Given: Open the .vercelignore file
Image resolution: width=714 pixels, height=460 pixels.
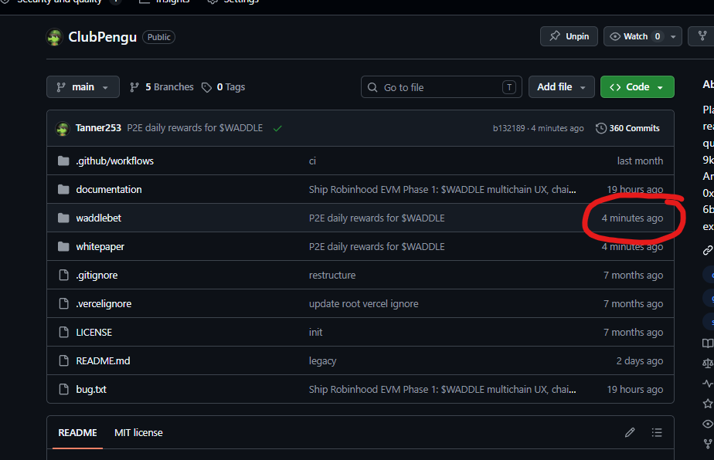Looking at the screenshot, I should click(x=104, y=303).
